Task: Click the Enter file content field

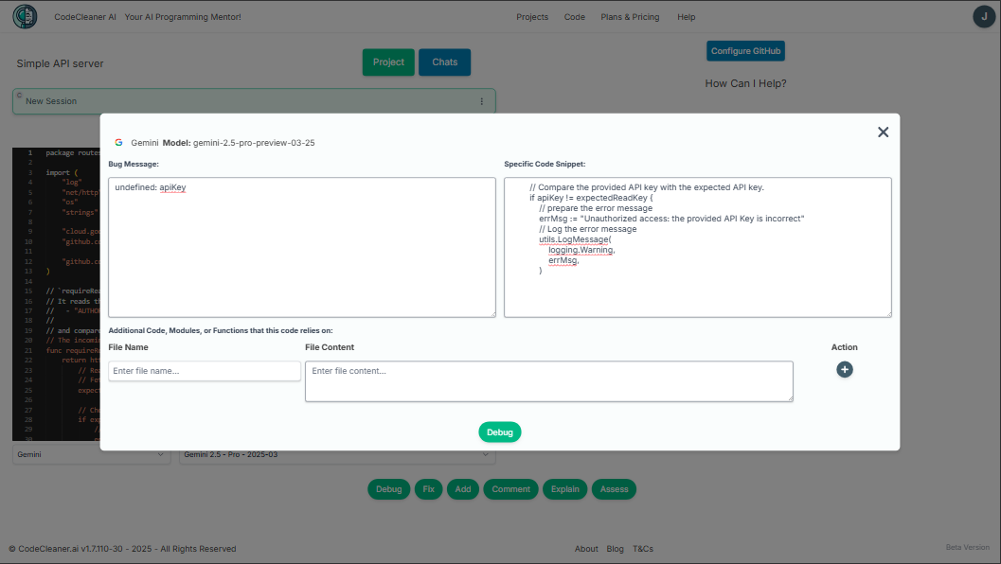Action: point(549,381)
